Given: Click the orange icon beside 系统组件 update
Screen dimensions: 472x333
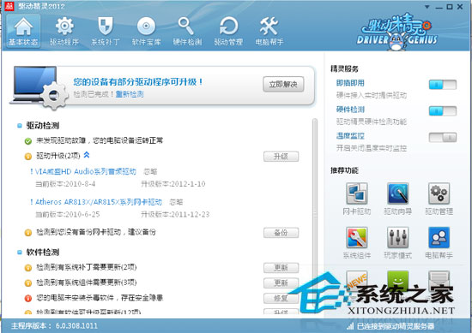Looking at the screenshot, I should (x=28, y=283).
